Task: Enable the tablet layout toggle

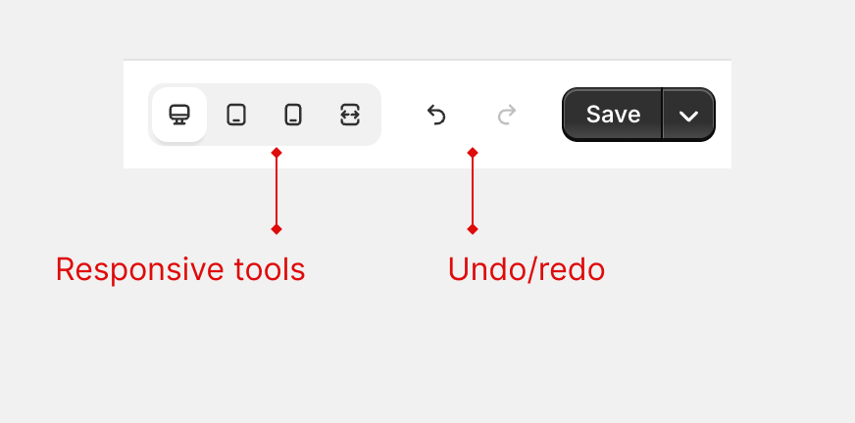Action: pos(236,115)
